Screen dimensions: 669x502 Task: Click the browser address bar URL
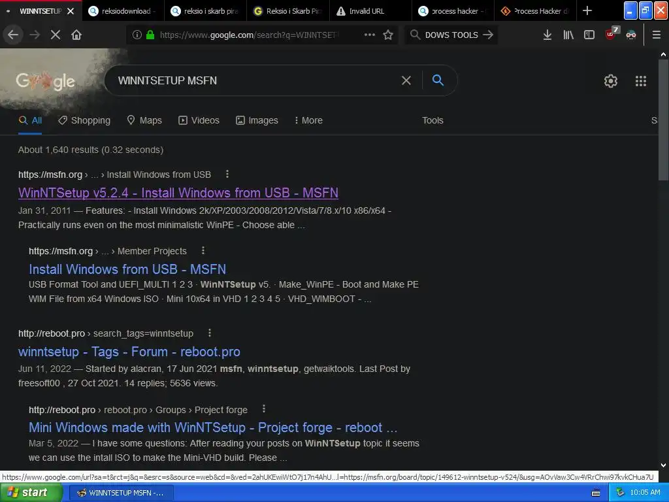point(249,35)
